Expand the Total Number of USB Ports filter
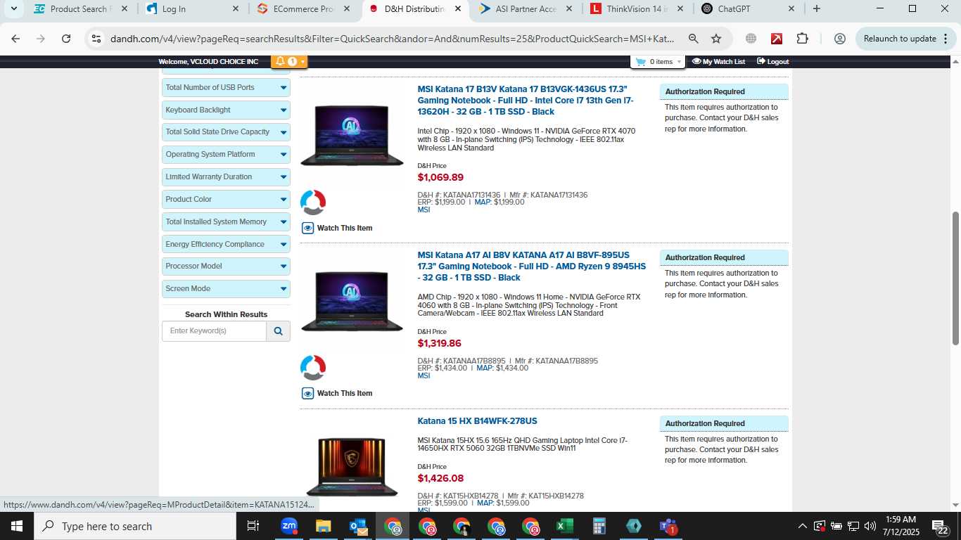 pos(226,88)
